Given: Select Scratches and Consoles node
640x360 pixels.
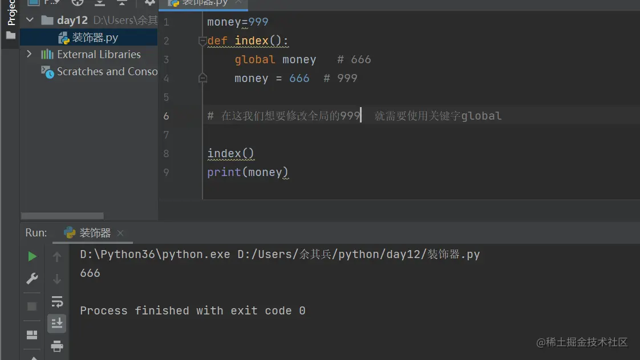Looking at the screenshot, I should click(99, 71).
